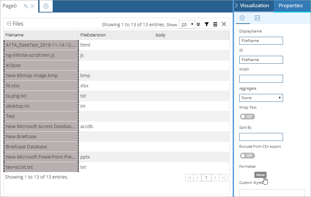Turn on the Wrap Text toggle
This screenshot has width=311, height=197.
(247, 117)
